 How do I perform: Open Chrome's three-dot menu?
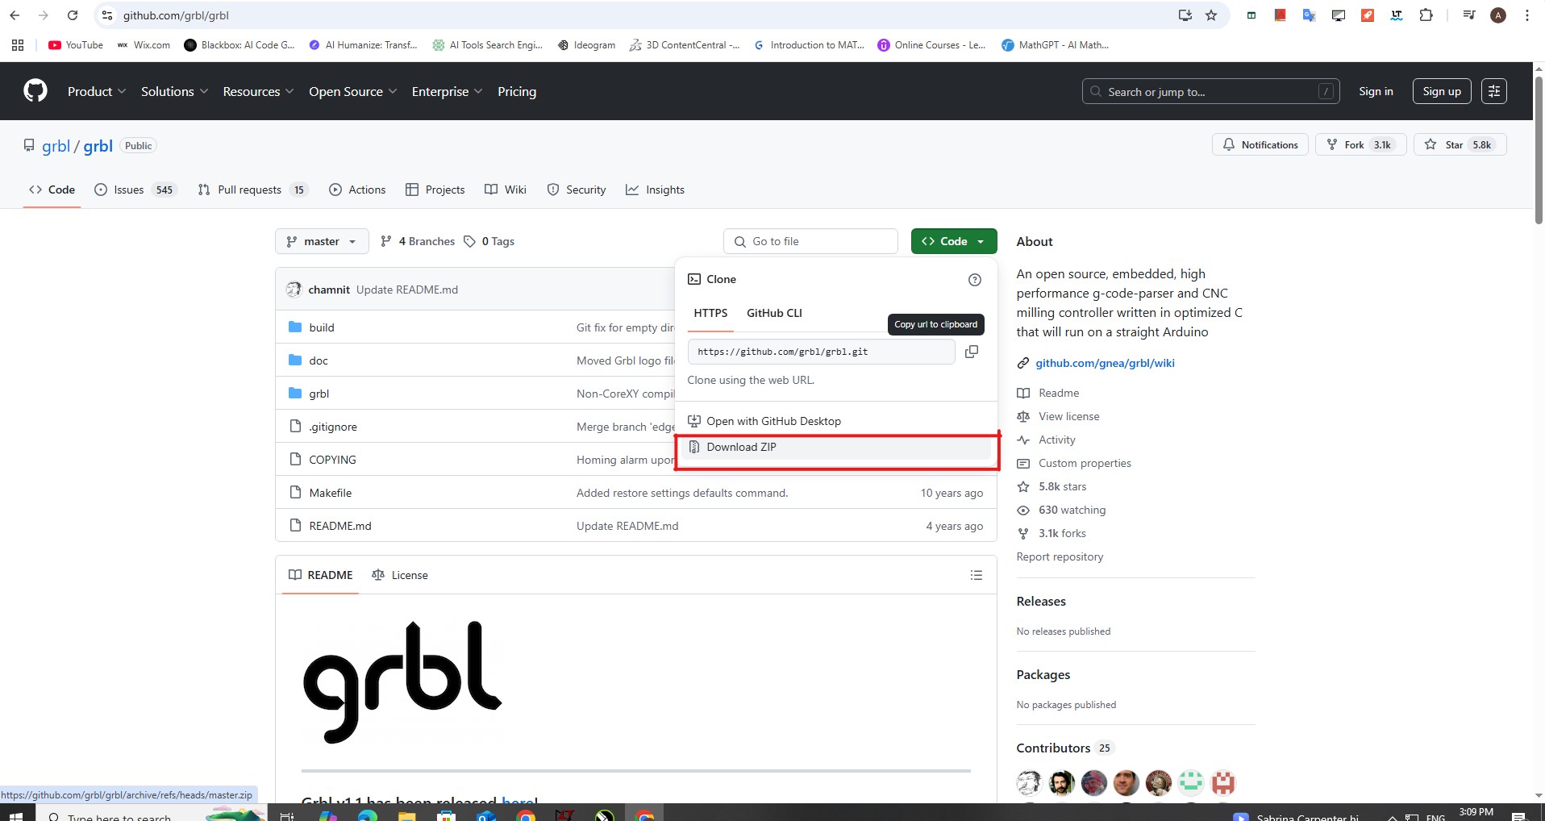tap(1527, 15)
